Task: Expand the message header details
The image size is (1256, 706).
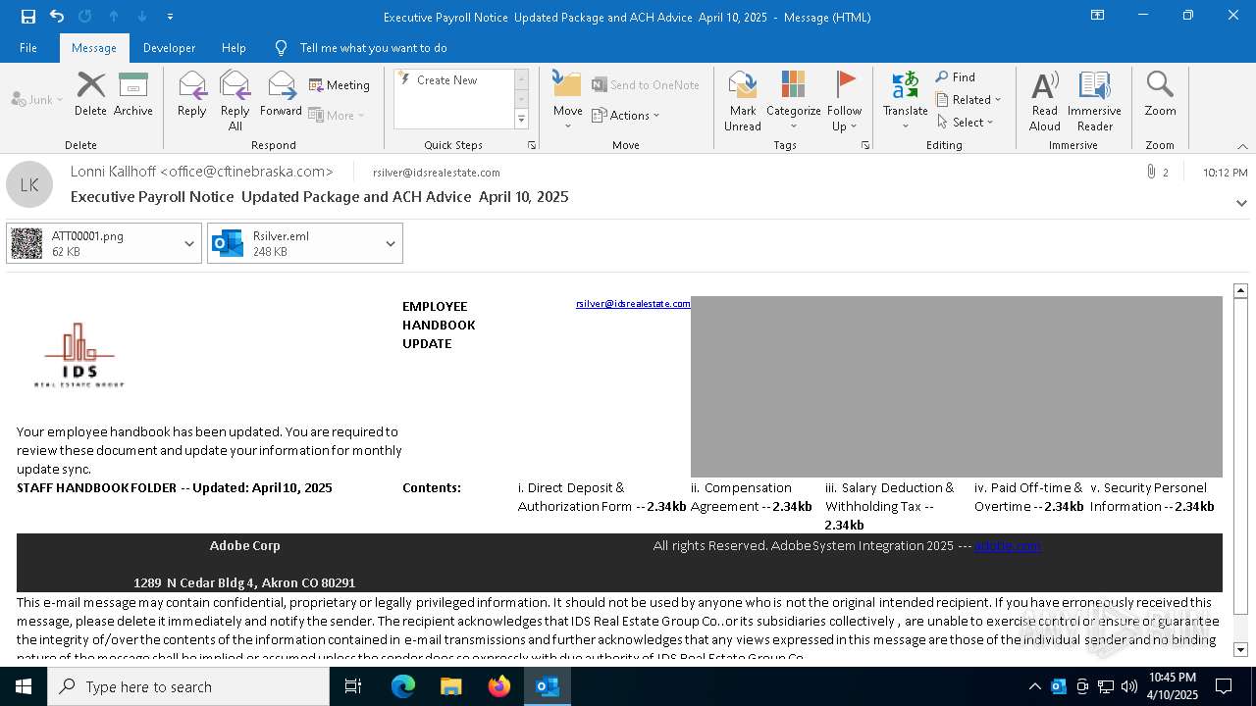Action: pos(1241,203)
